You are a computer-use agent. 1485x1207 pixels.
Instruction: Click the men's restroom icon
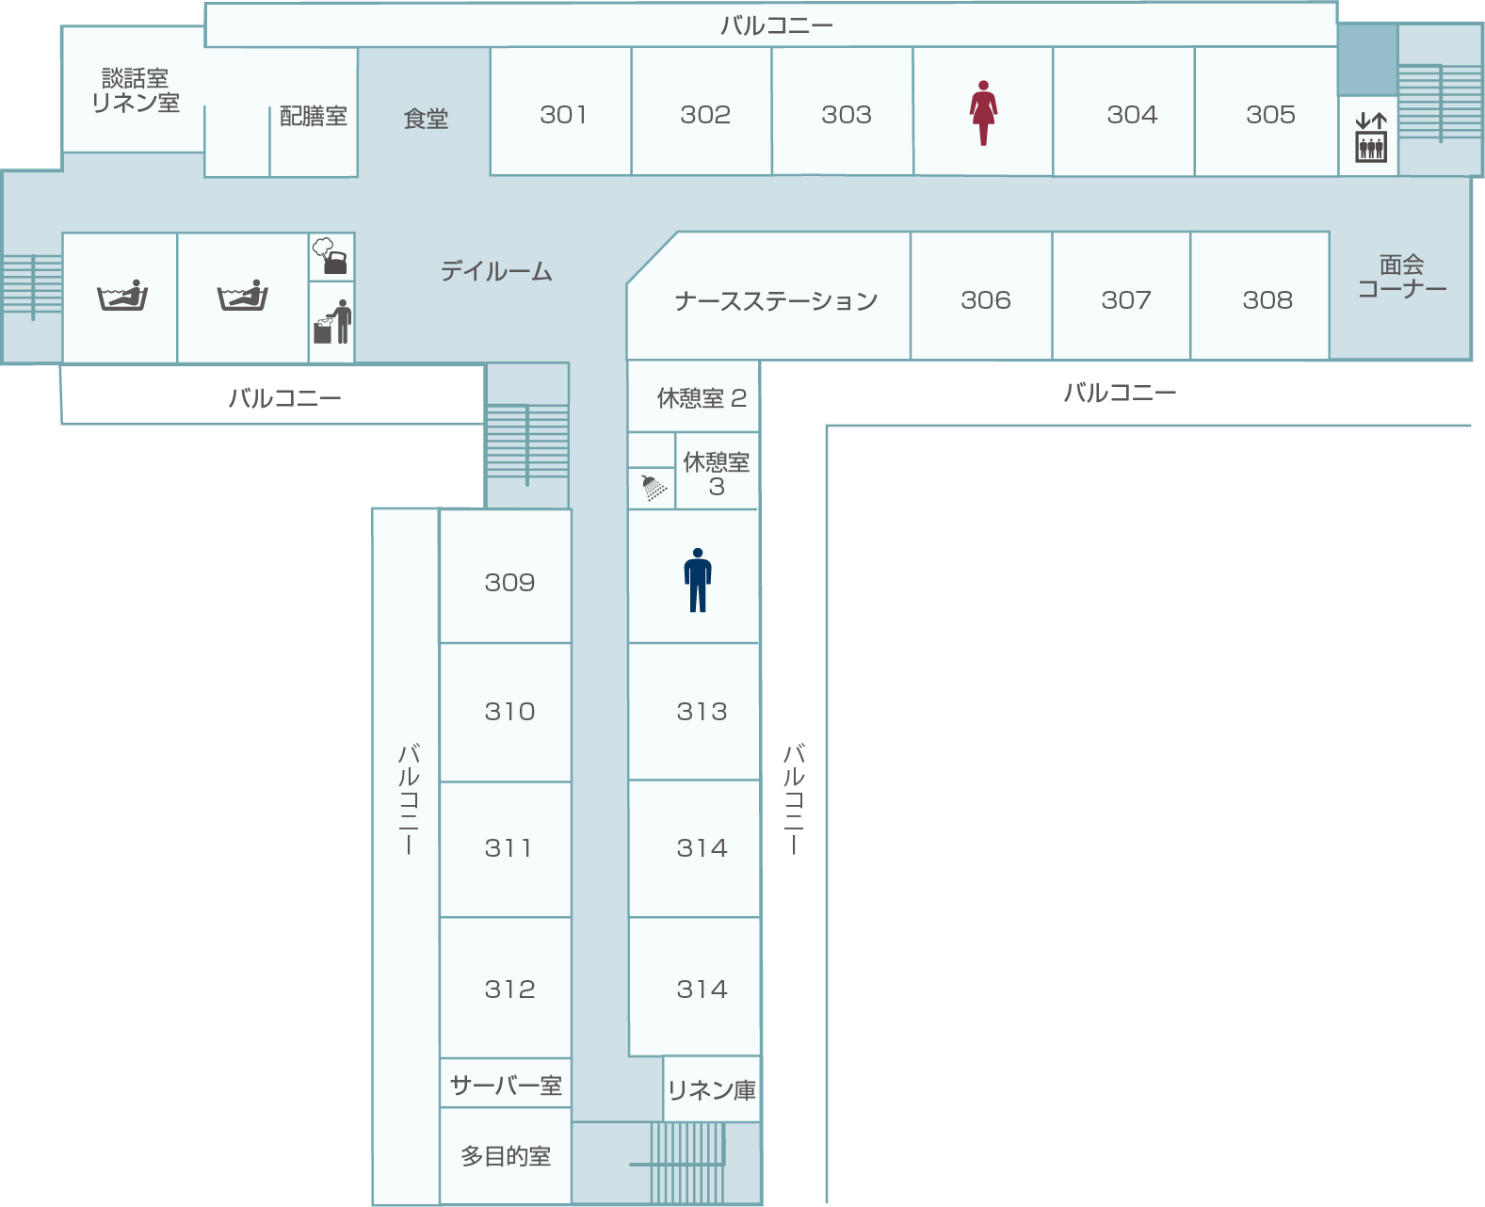698,580
